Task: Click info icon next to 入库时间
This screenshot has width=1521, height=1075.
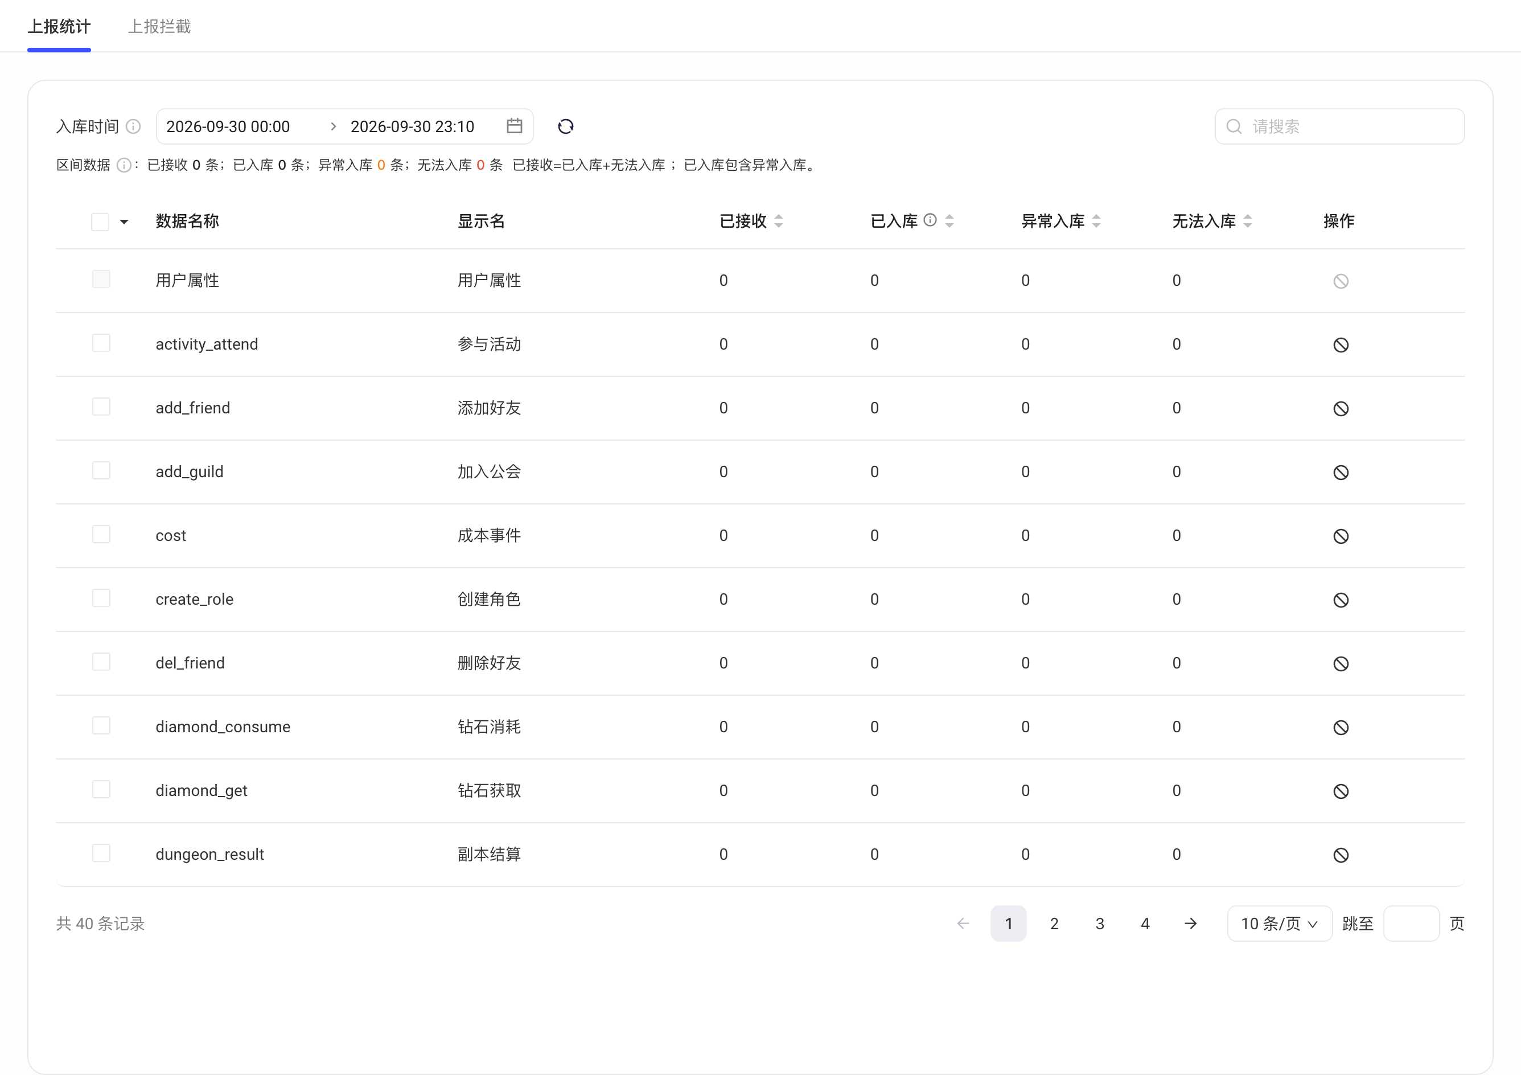Action: pyautogui.click(x=133, y=126)
